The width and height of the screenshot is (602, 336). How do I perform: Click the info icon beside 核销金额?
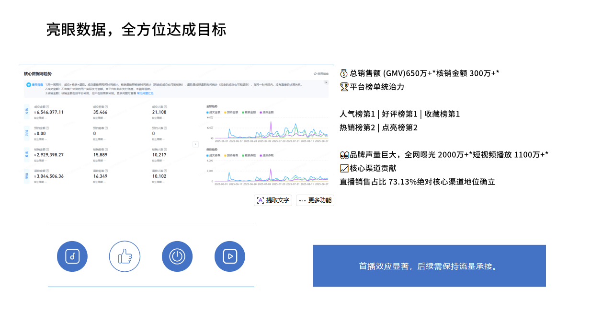[x=47, y=150]
